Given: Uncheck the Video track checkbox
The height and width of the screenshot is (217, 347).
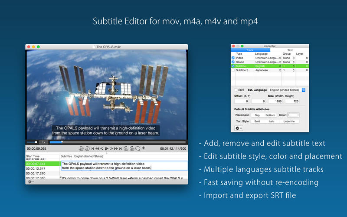Looking at the screenshot, I should point(233,58).
